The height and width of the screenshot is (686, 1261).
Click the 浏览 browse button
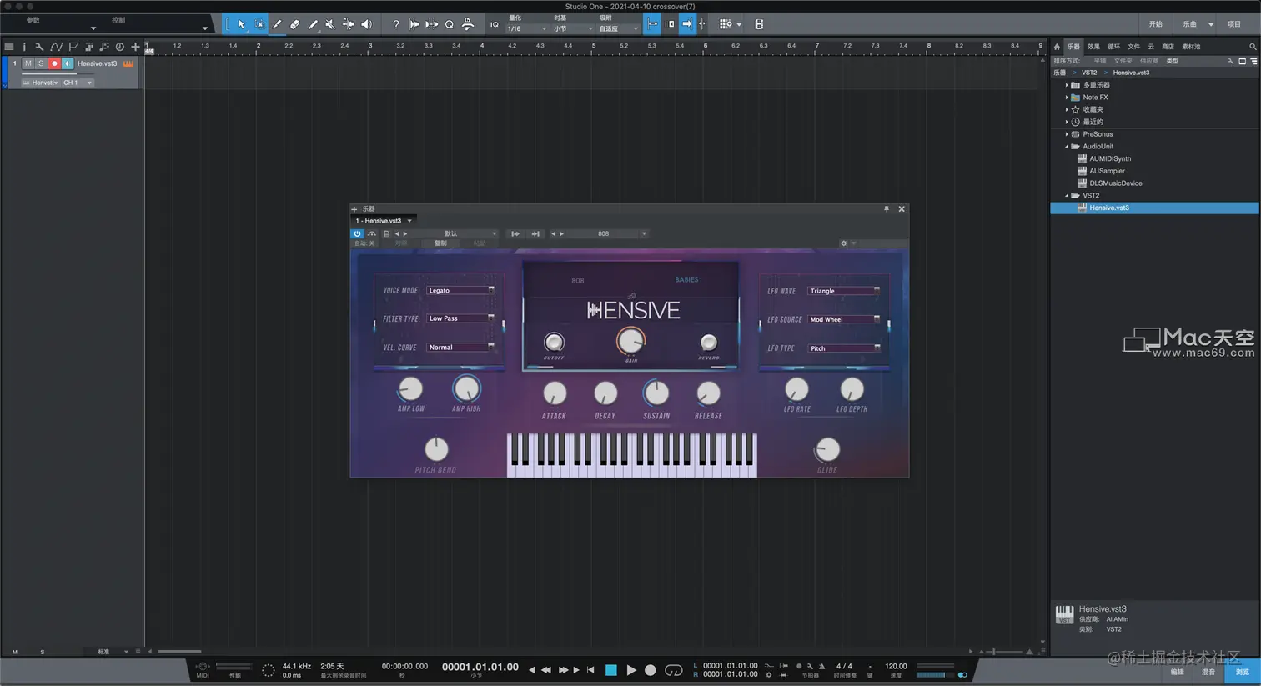[x=1242, y=672]
